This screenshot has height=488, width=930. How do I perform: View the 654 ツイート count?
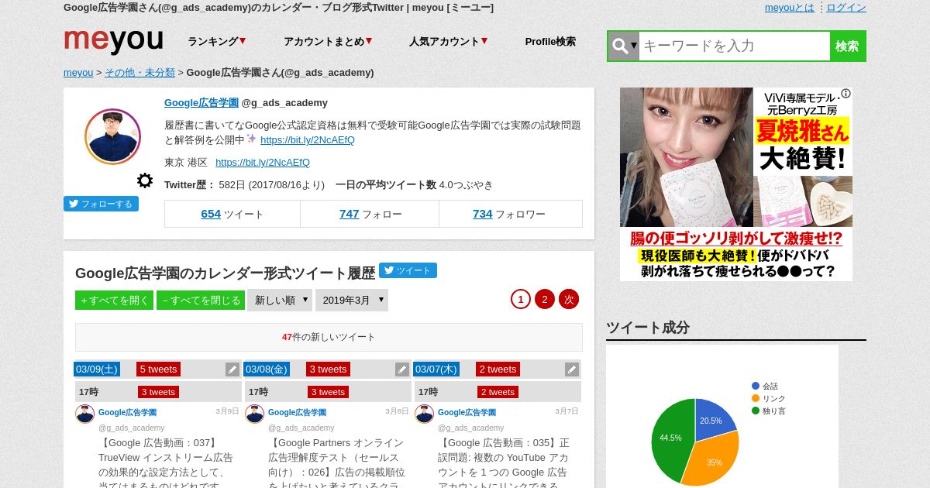point(232,214)
